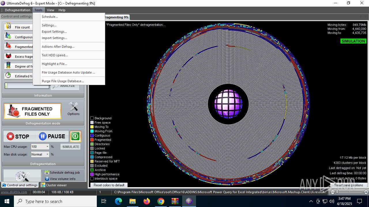Open the Defragmentation menu

tap(18, 10)
